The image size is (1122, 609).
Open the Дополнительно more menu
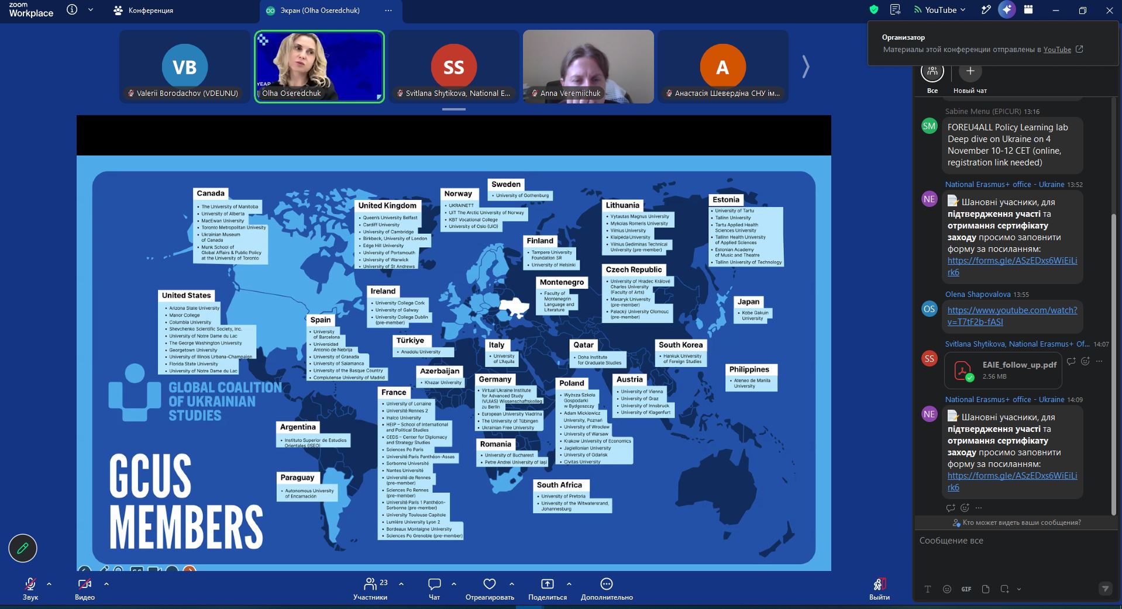607,589
